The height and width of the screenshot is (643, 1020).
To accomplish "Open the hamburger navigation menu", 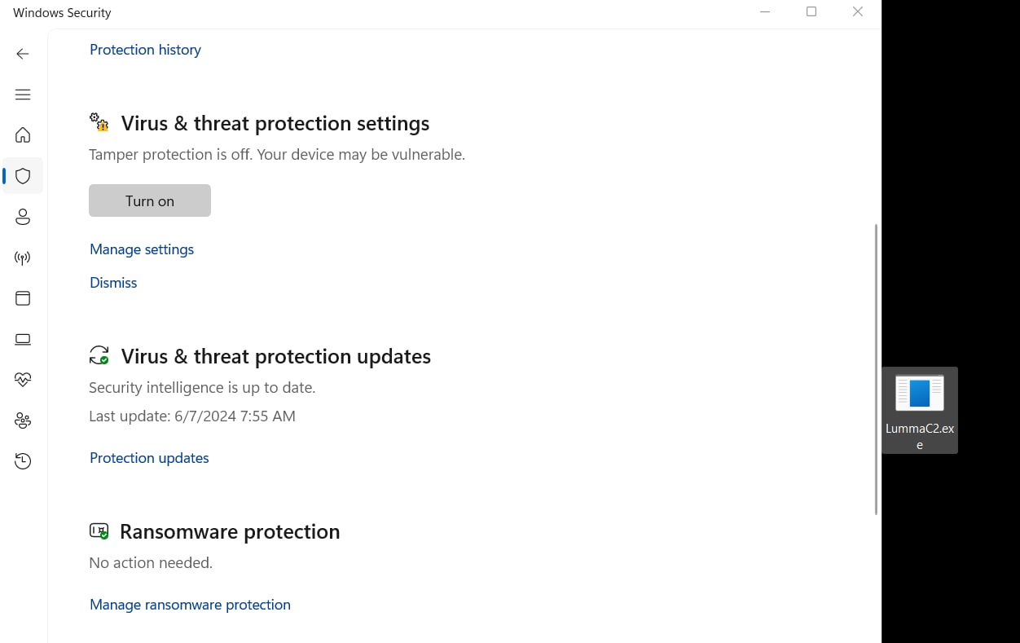I will tap(23, 95).
